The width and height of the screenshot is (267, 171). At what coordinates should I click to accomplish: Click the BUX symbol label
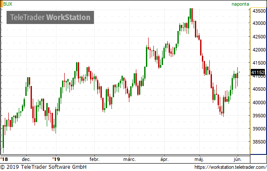[x=8, y=4]
